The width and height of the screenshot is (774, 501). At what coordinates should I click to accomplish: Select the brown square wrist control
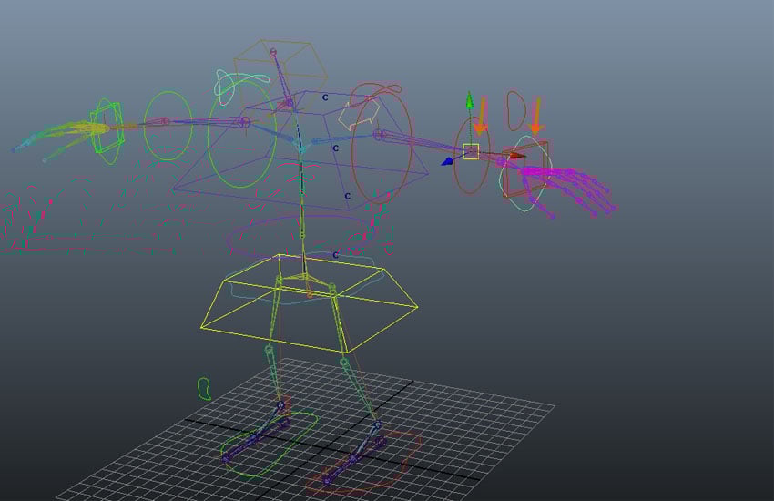[x=525, y=169]
